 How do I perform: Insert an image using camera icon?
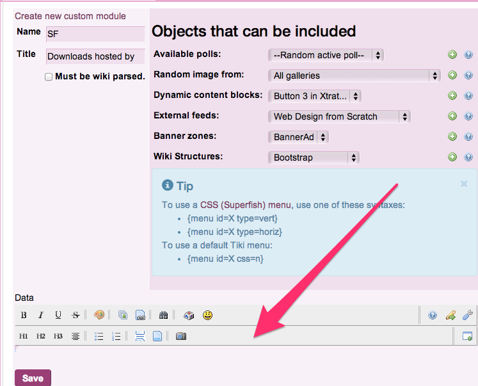point(181,336)
